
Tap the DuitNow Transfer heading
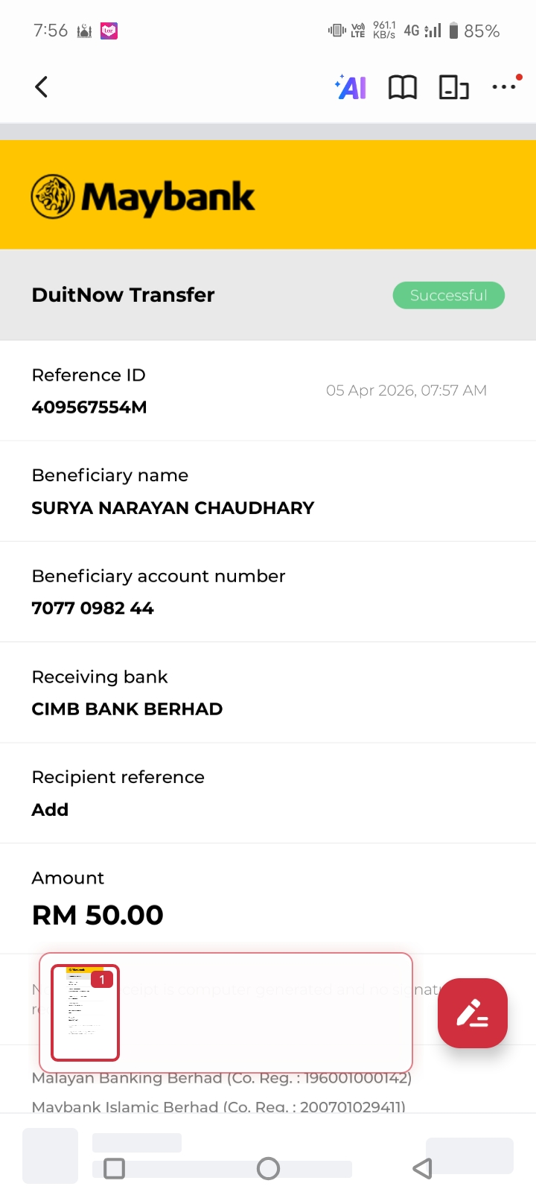(123, 295)
